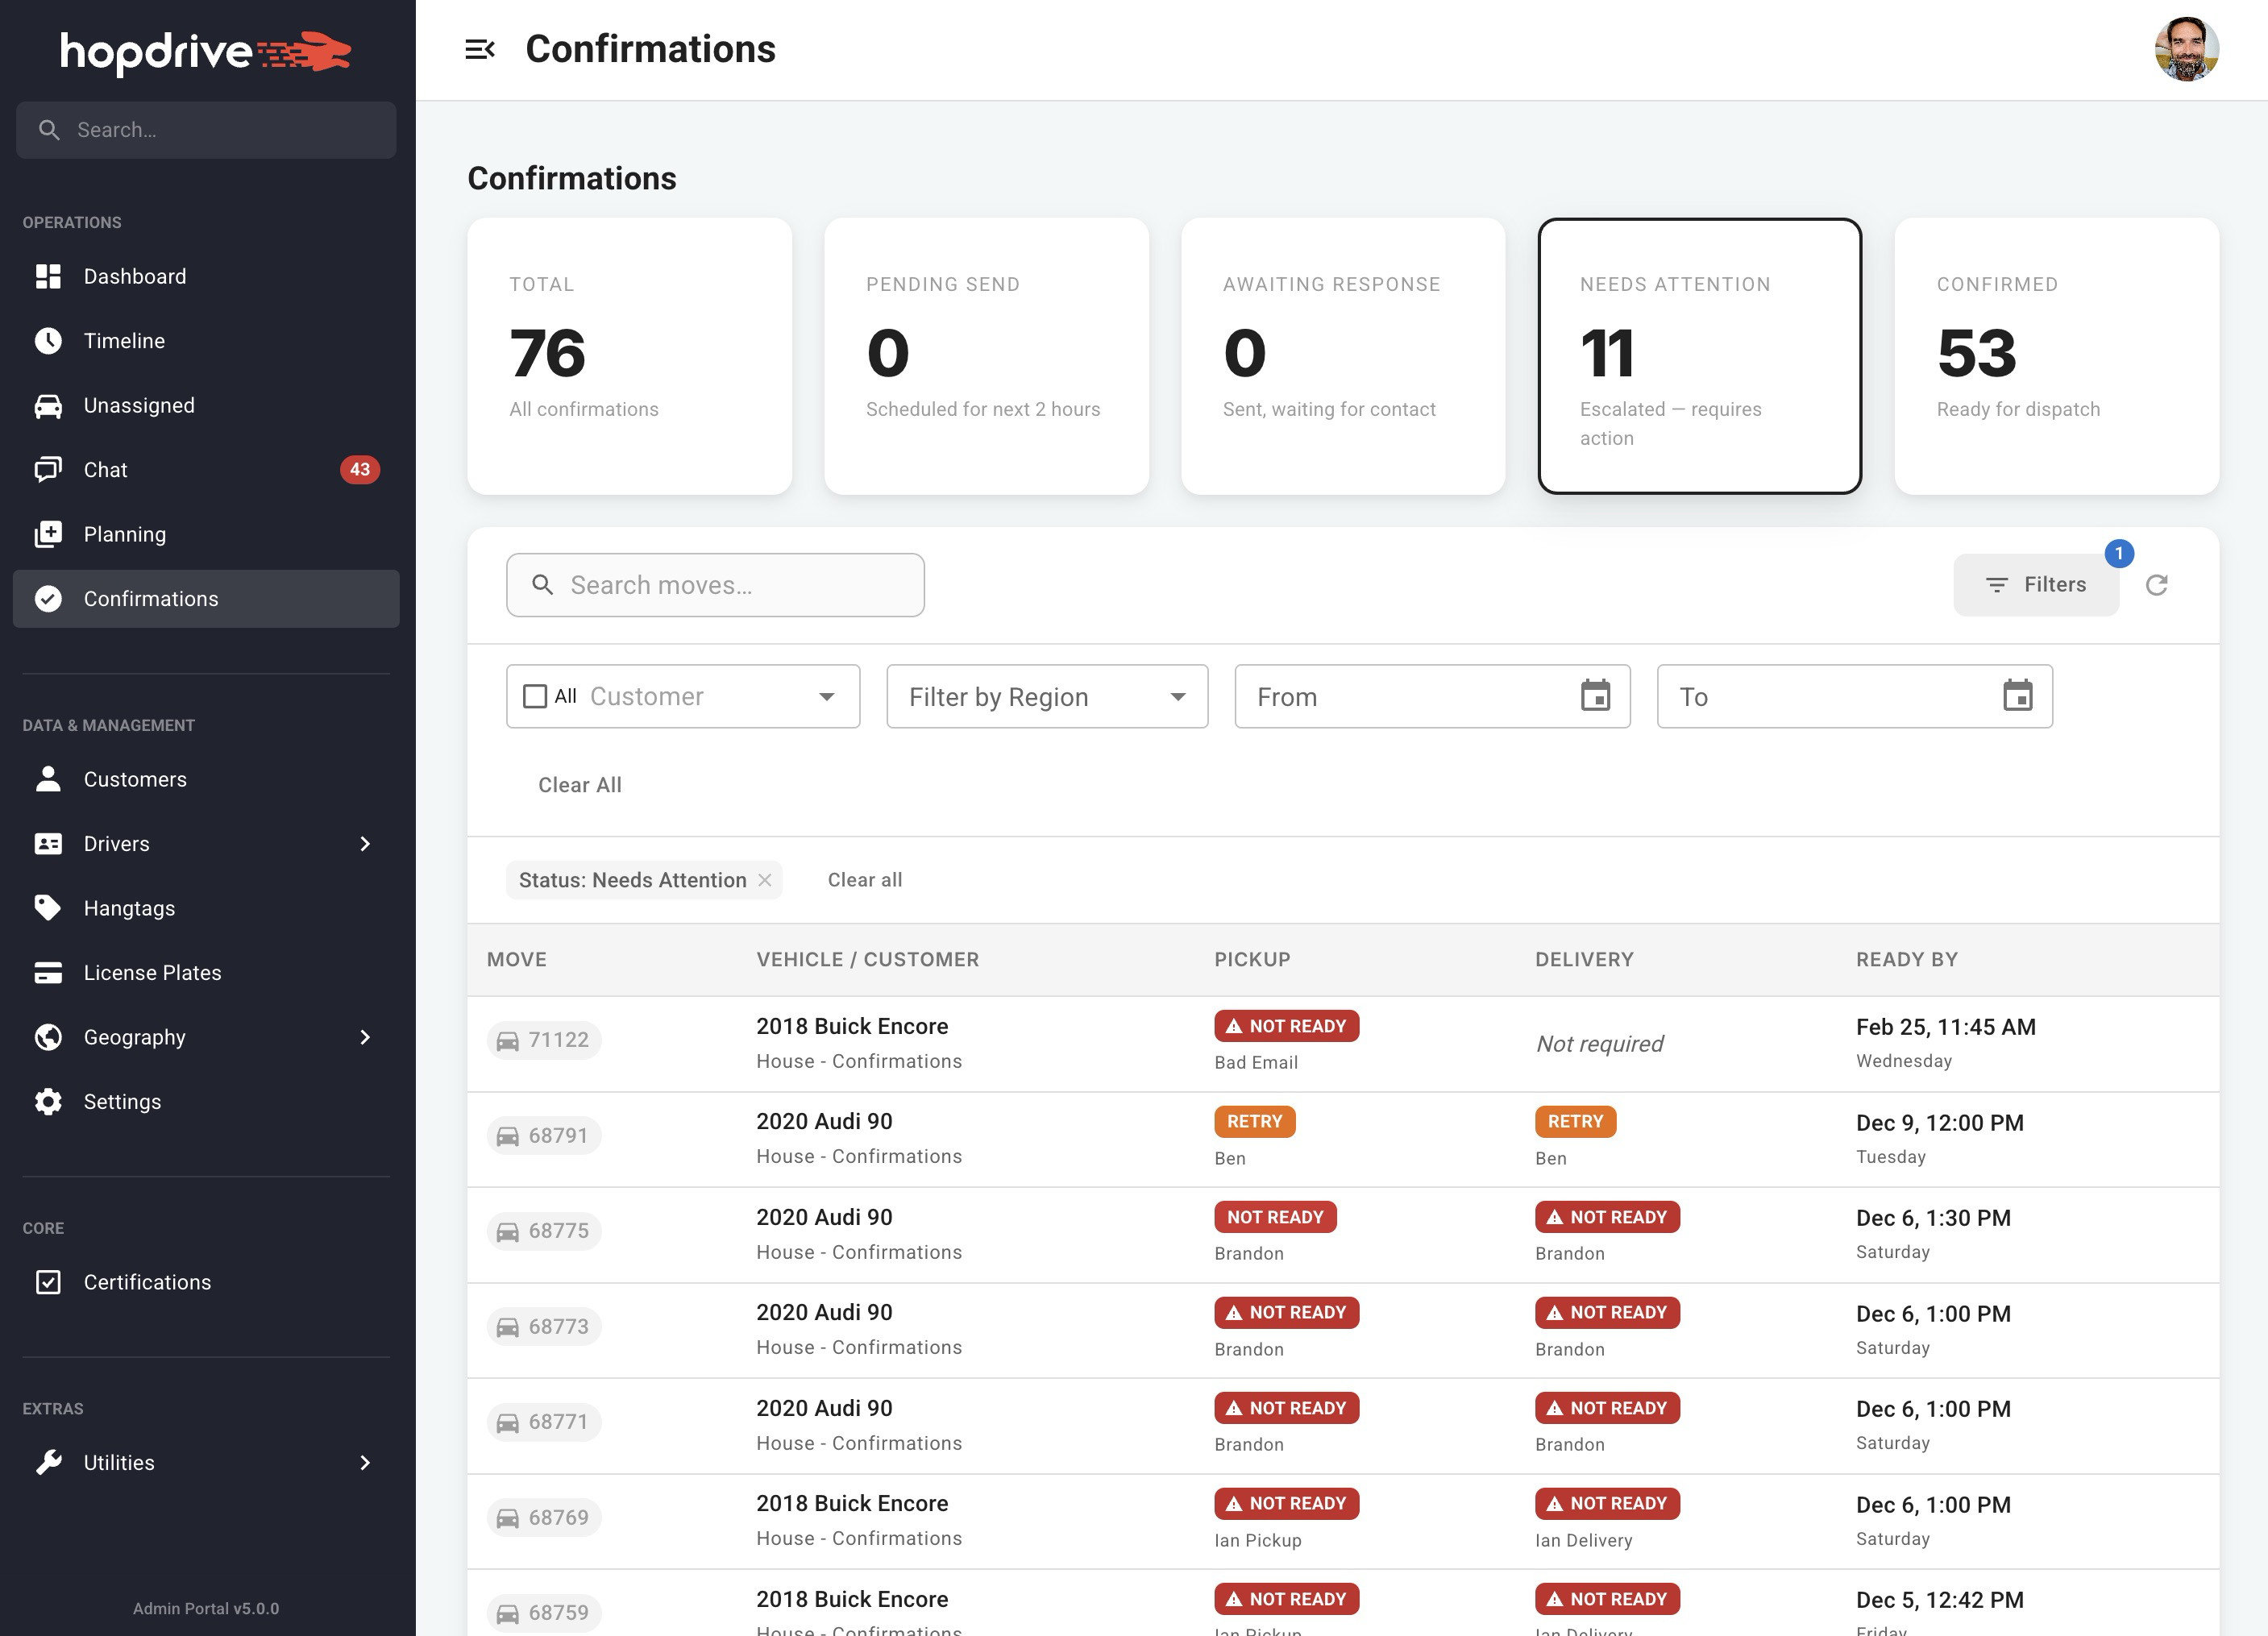Collapse sidebar using the menu toggle icon
The image size is (2268, 1636).
tap(480, 49)
